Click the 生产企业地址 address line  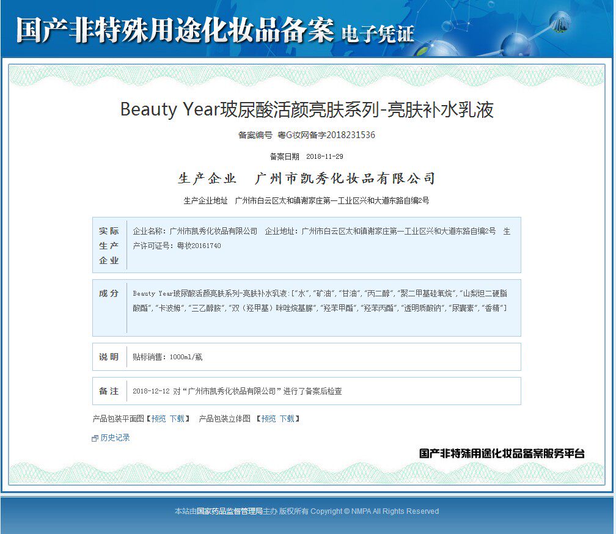coord(306,200)
